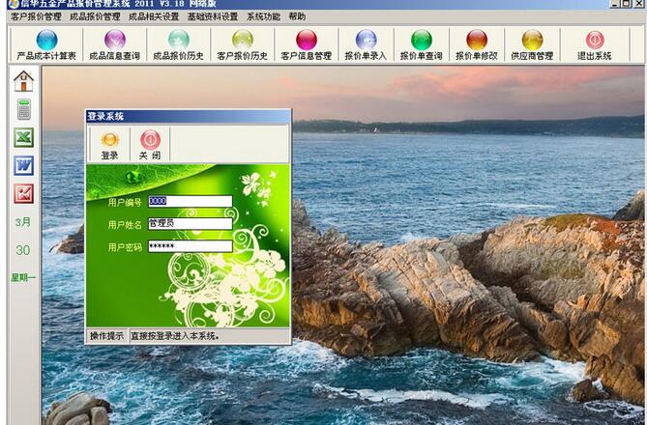Screen dimensions: 647x425
Task: Click 退出系统 toolbar icon
Action: 594,45
